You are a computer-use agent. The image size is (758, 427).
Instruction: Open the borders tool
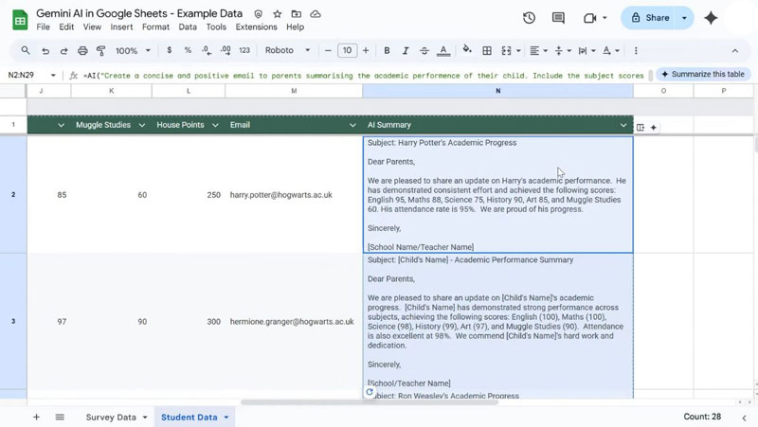[x=487, y=50]
